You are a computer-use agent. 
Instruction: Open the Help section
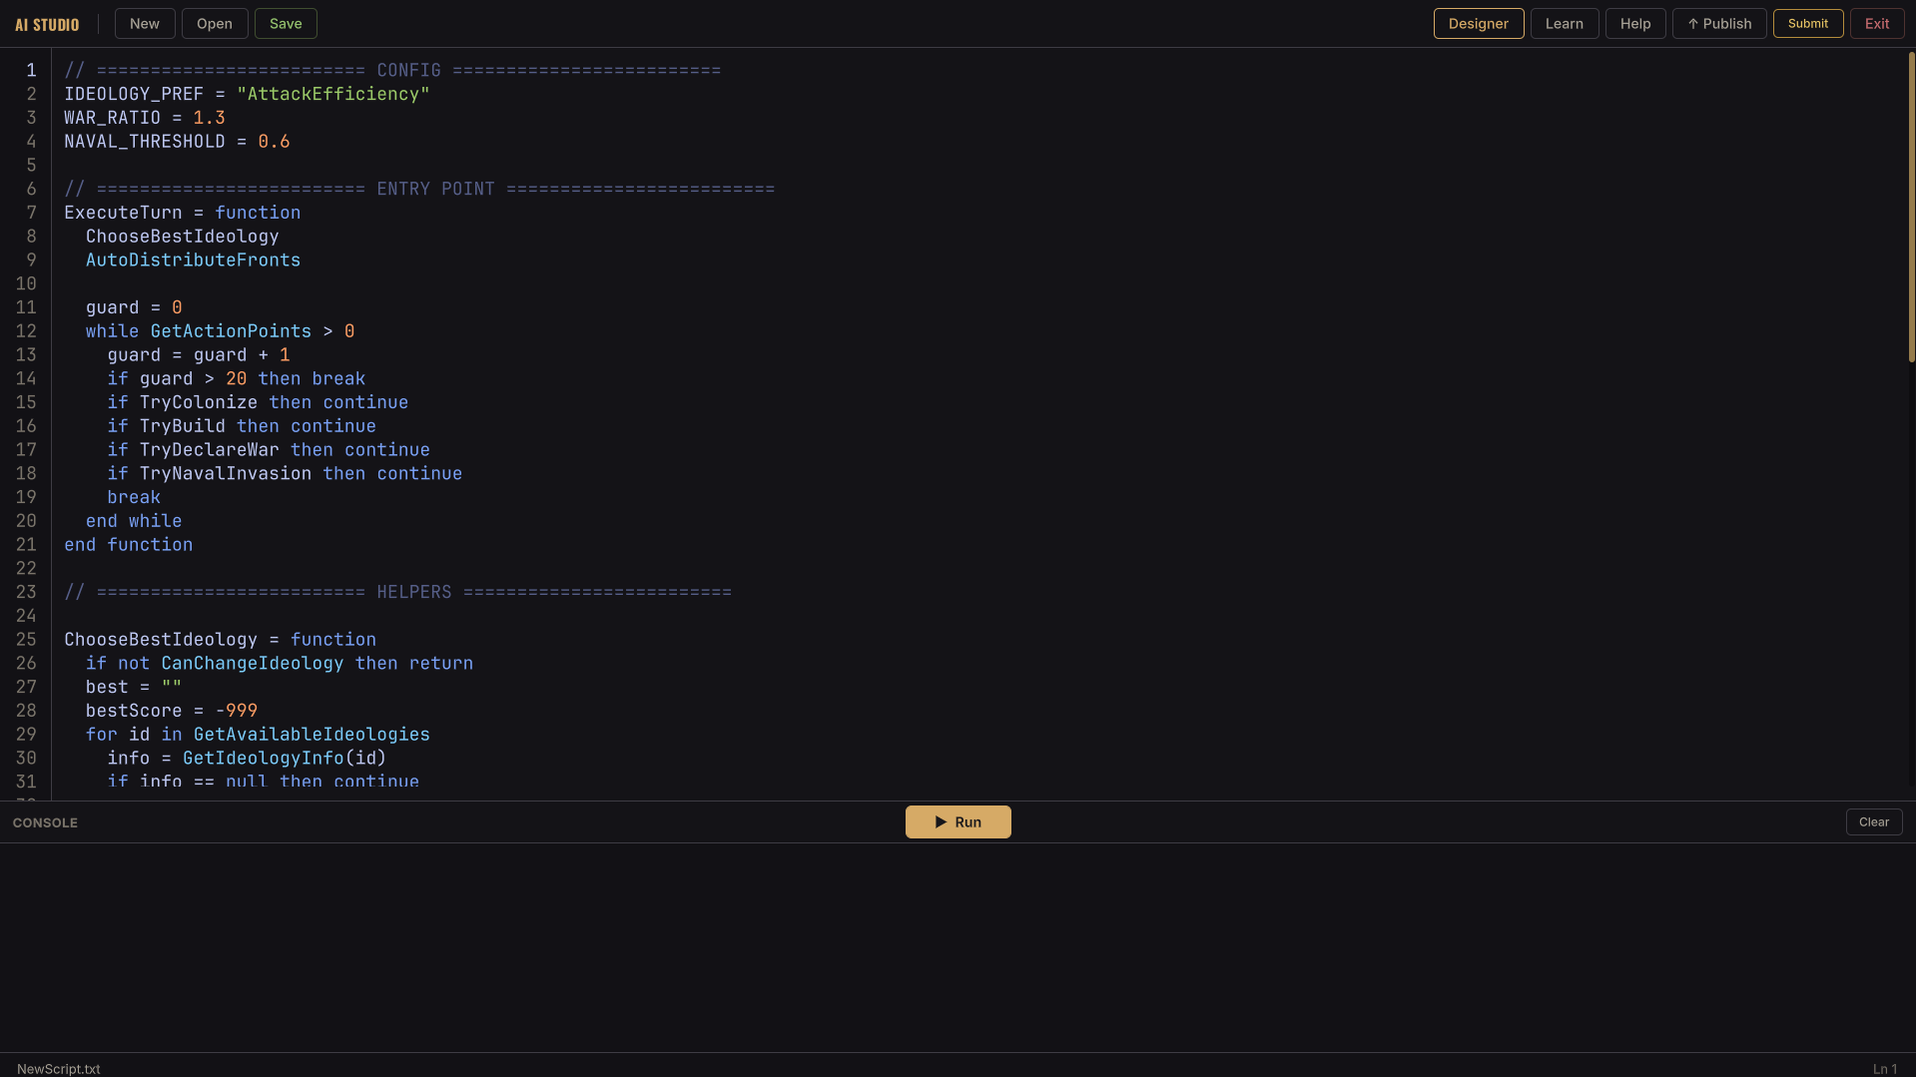tap(1635, 24)
